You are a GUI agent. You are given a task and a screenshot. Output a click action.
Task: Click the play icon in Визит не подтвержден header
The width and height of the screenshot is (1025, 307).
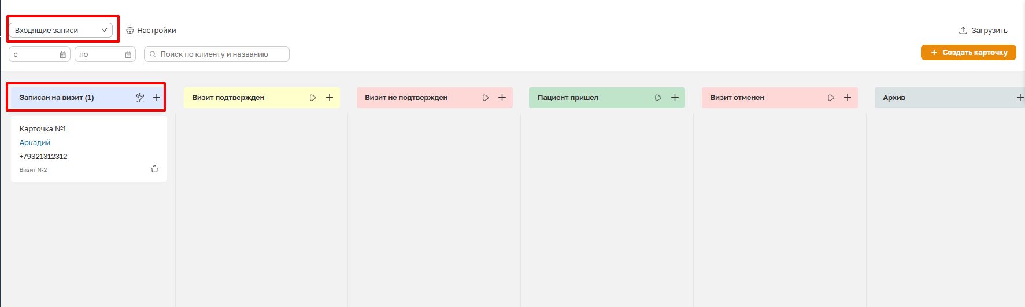(486, 98)
